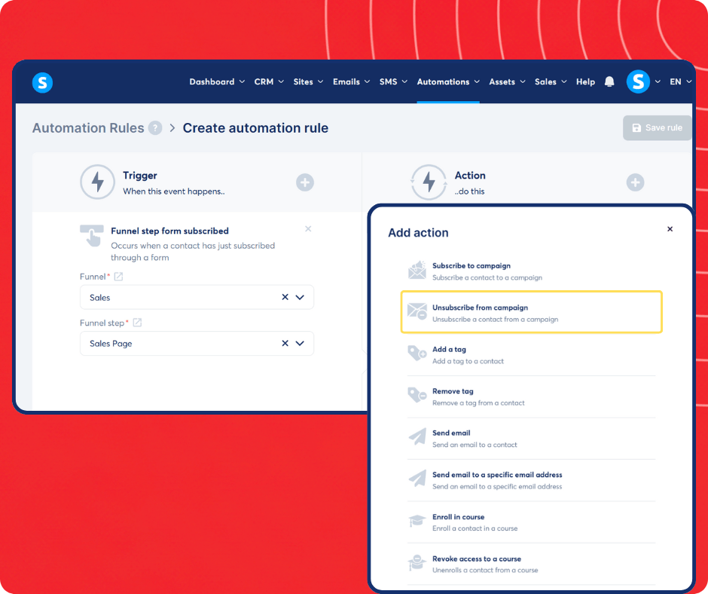Open the Sales dropdown in navbar
This screenshot has height=594, width=708.
[551, 82]
